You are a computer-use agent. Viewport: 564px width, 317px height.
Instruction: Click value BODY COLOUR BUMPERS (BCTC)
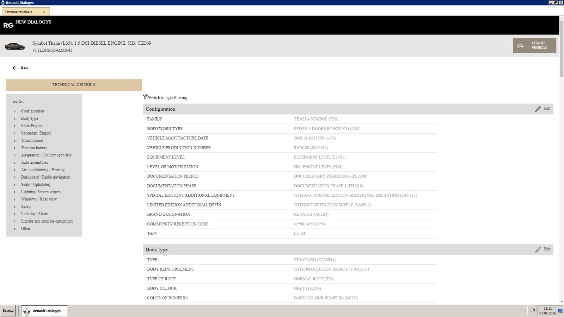(x=326, y=298)
